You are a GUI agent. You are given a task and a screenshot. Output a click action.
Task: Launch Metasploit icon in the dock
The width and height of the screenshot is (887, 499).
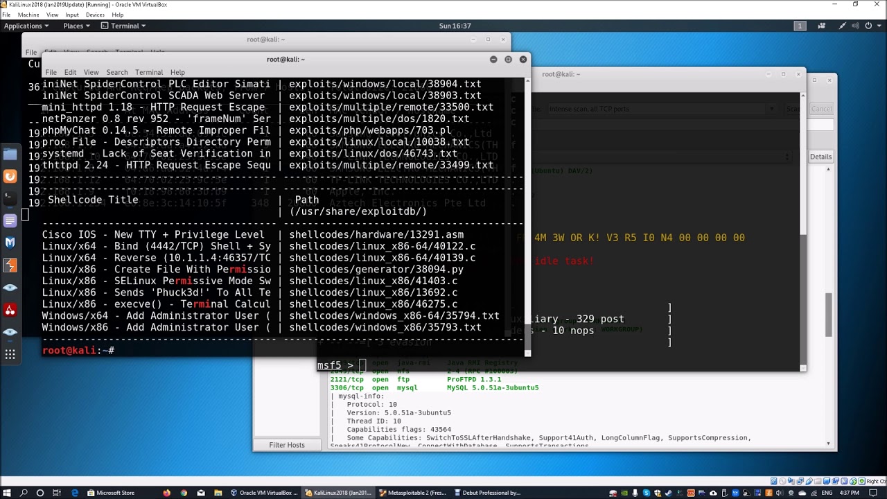10,243
